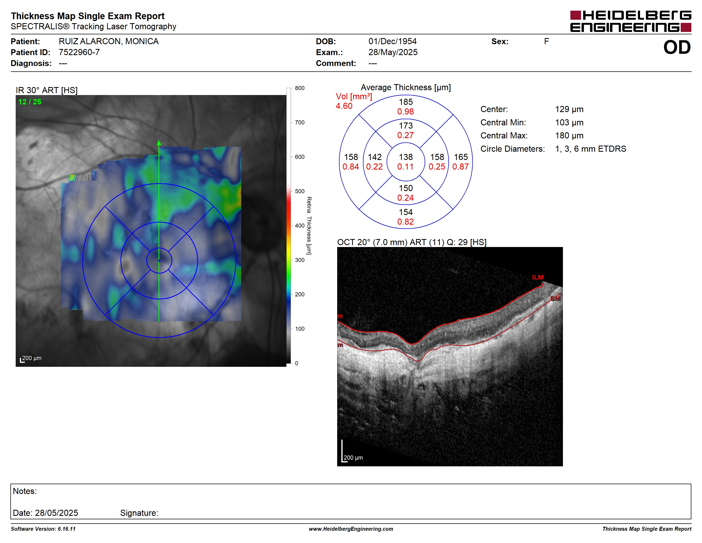Screen dimensions: 702x543
Task: Click the ETDRS center sector value 138
Action: (406, 157)
